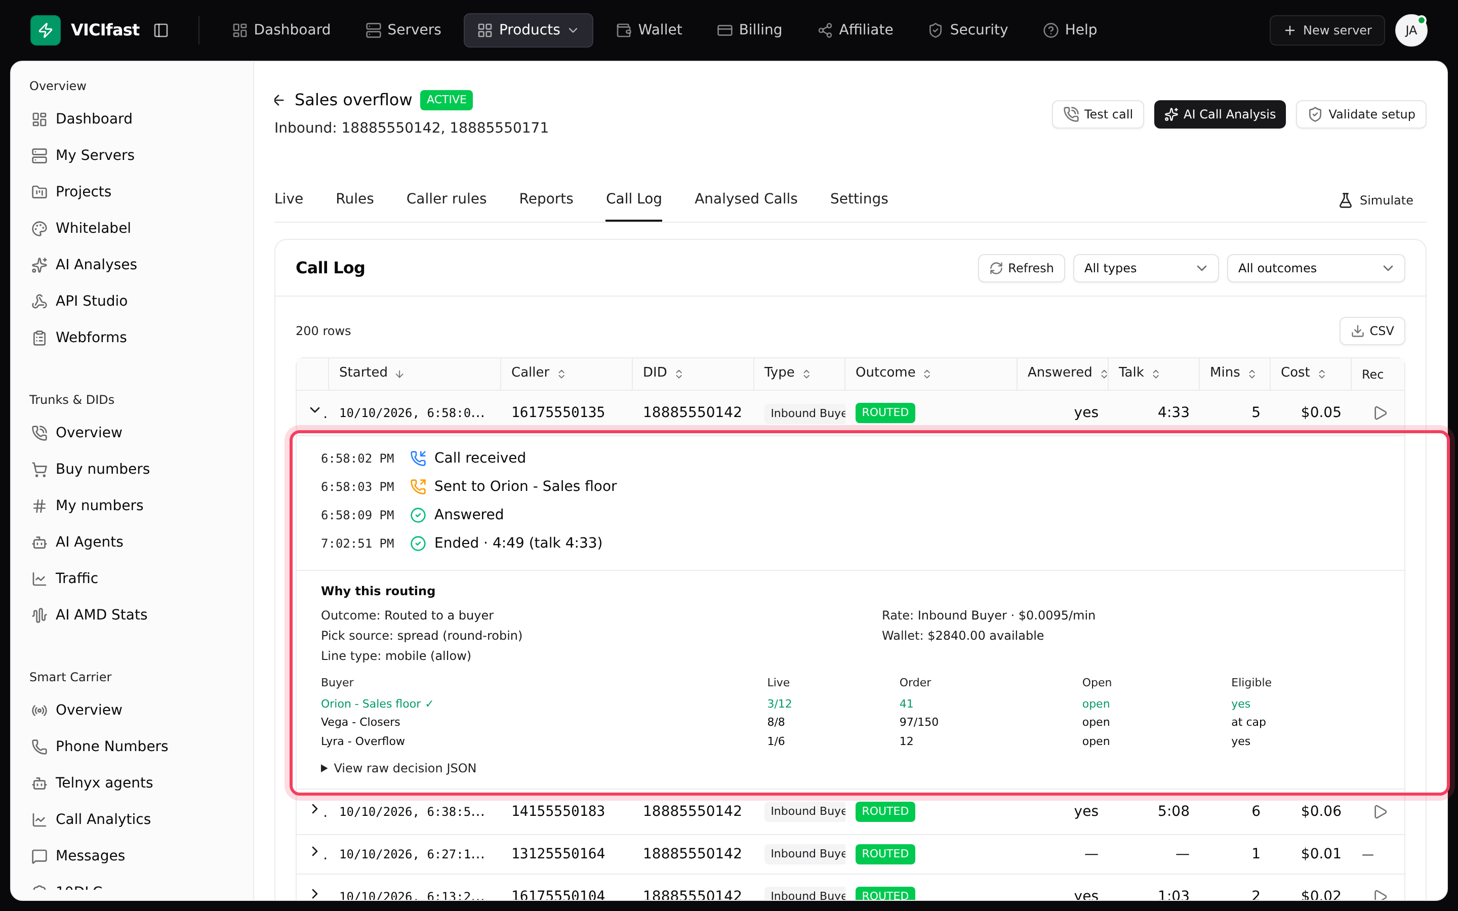
Task: Open the JA user avatar
Action: pyautogui.click(x=1410, y=30)
